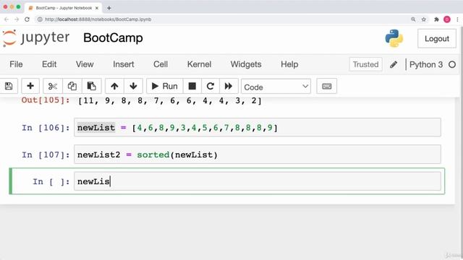Close the BootCamp browser tab
Viewport: 463px width, 260px height.
(97, 8)
